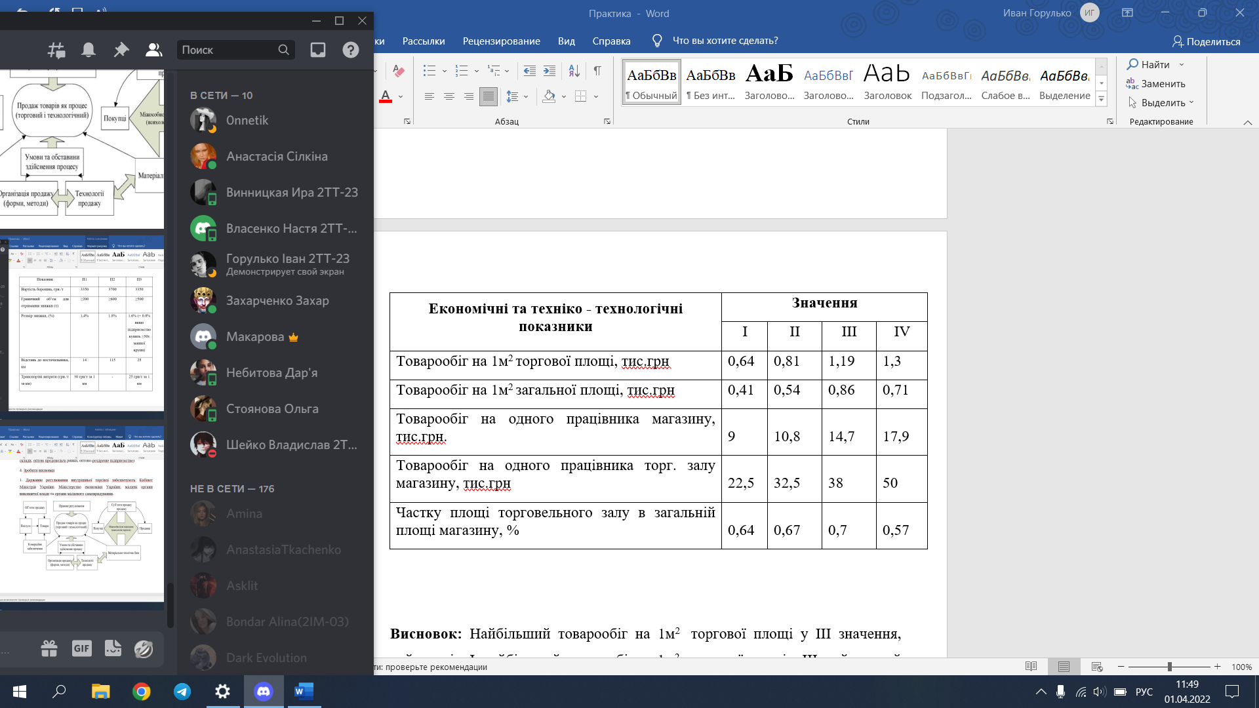1259x708 pixels.
Task: Increase paragraph indent
Action: [x=550, y=71]
